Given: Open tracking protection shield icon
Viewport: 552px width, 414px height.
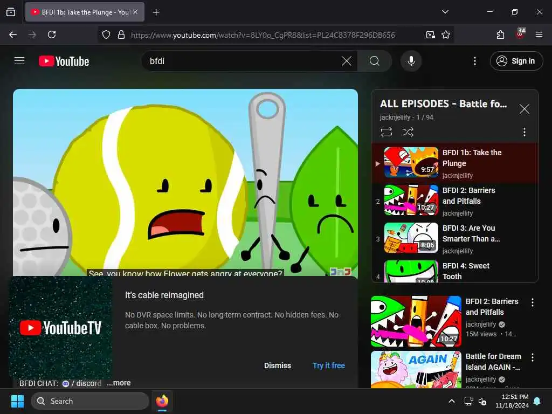Looking at the screenshot, I should tap(106, 34).
